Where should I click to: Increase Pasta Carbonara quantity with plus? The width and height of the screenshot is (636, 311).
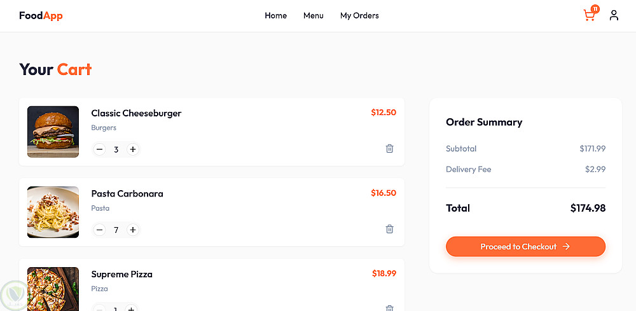(x=133, y=230)
